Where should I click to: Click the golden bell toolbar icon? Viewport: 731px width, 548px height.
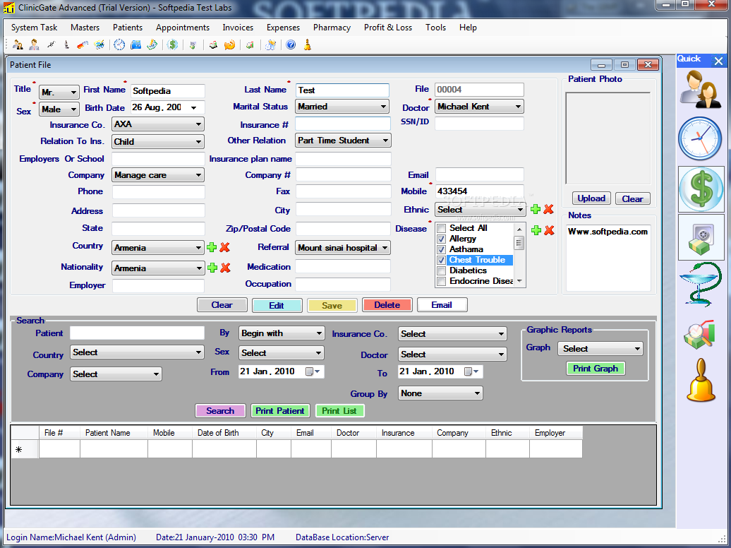click(x=307, y=44)
